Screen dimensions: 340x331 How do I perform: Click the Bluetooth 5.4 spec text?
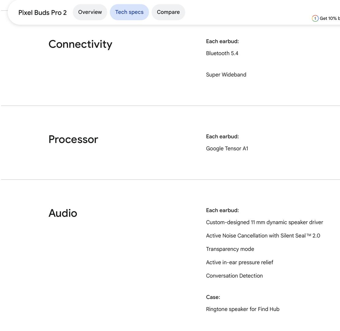click(222, 53)
